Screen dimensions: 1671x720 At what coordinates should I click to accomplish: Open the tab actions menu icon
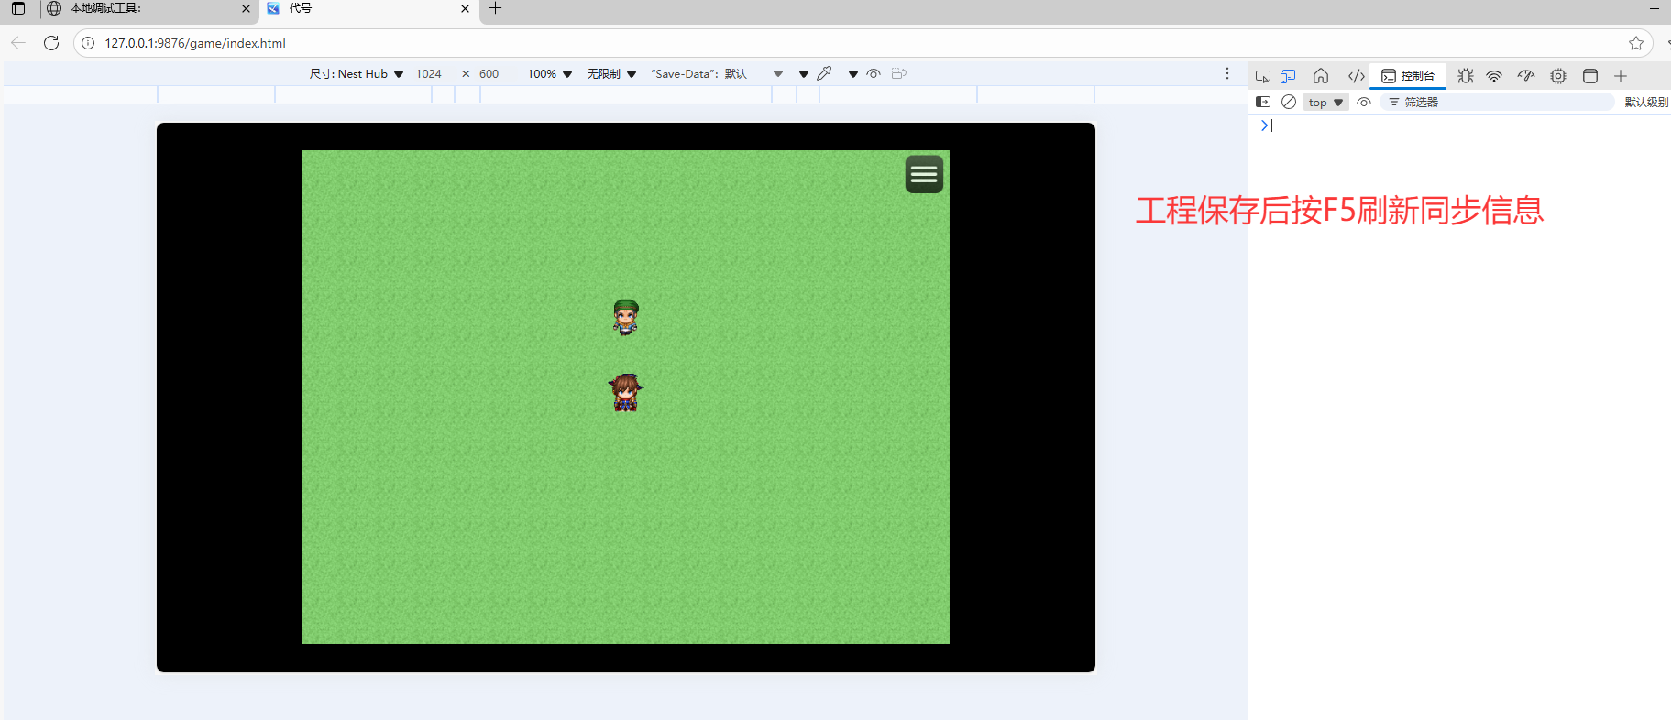(18, 8)
